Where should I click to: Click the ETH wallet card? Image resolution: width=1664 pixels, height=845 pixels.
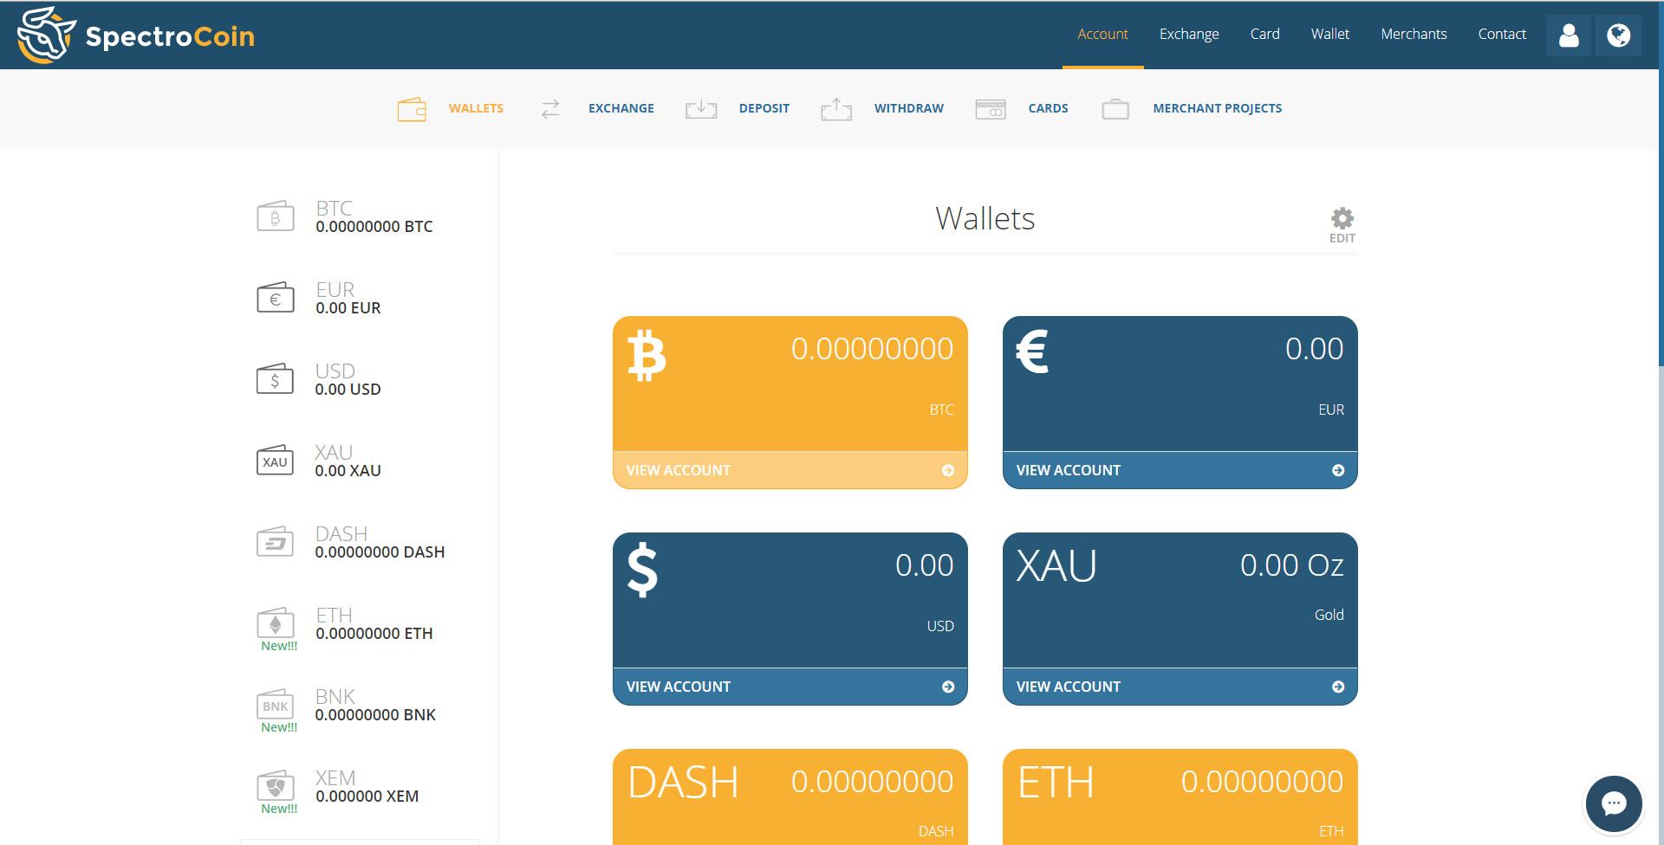click(1180, 797)
